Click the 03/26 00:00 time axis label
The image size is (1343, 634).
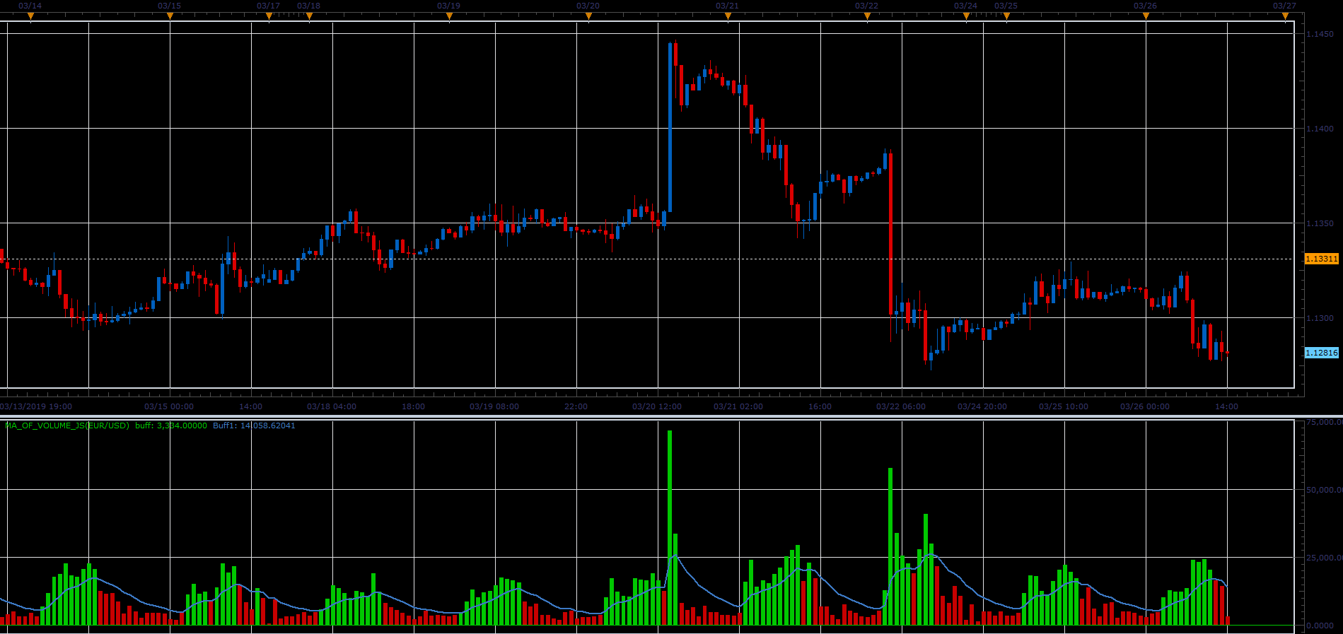click(1145, 406)
